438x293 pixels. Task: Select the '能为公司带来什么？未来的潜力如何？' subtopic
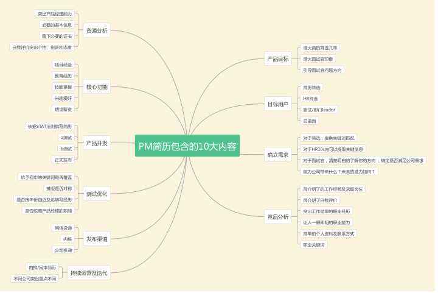pyautogui.click(x=339, y=171)
